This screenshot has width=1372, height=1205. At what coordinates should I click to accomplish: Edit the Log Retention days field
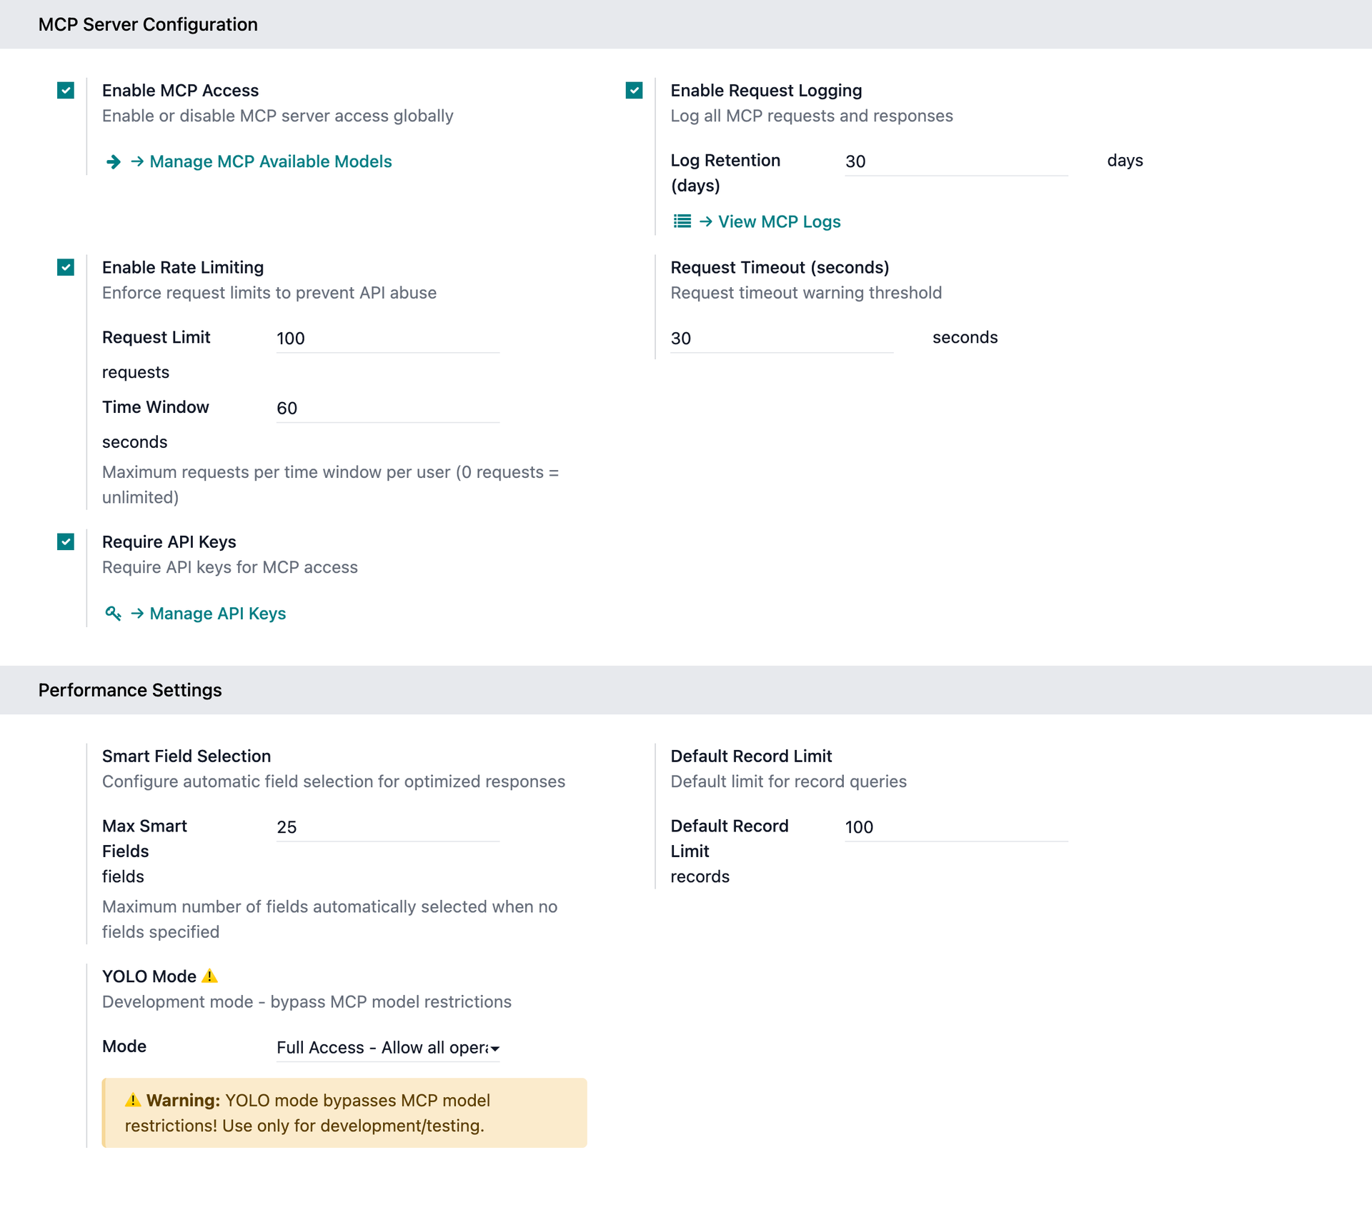956,161
